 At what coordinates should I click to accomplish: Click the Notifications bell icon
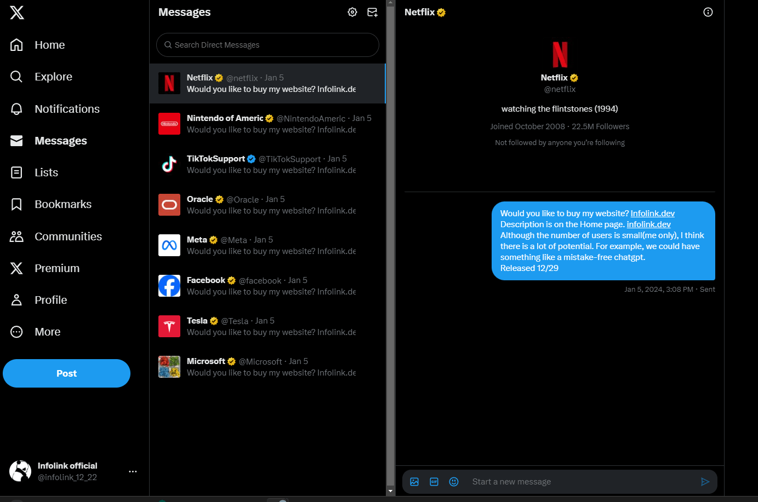coord(16,109)
